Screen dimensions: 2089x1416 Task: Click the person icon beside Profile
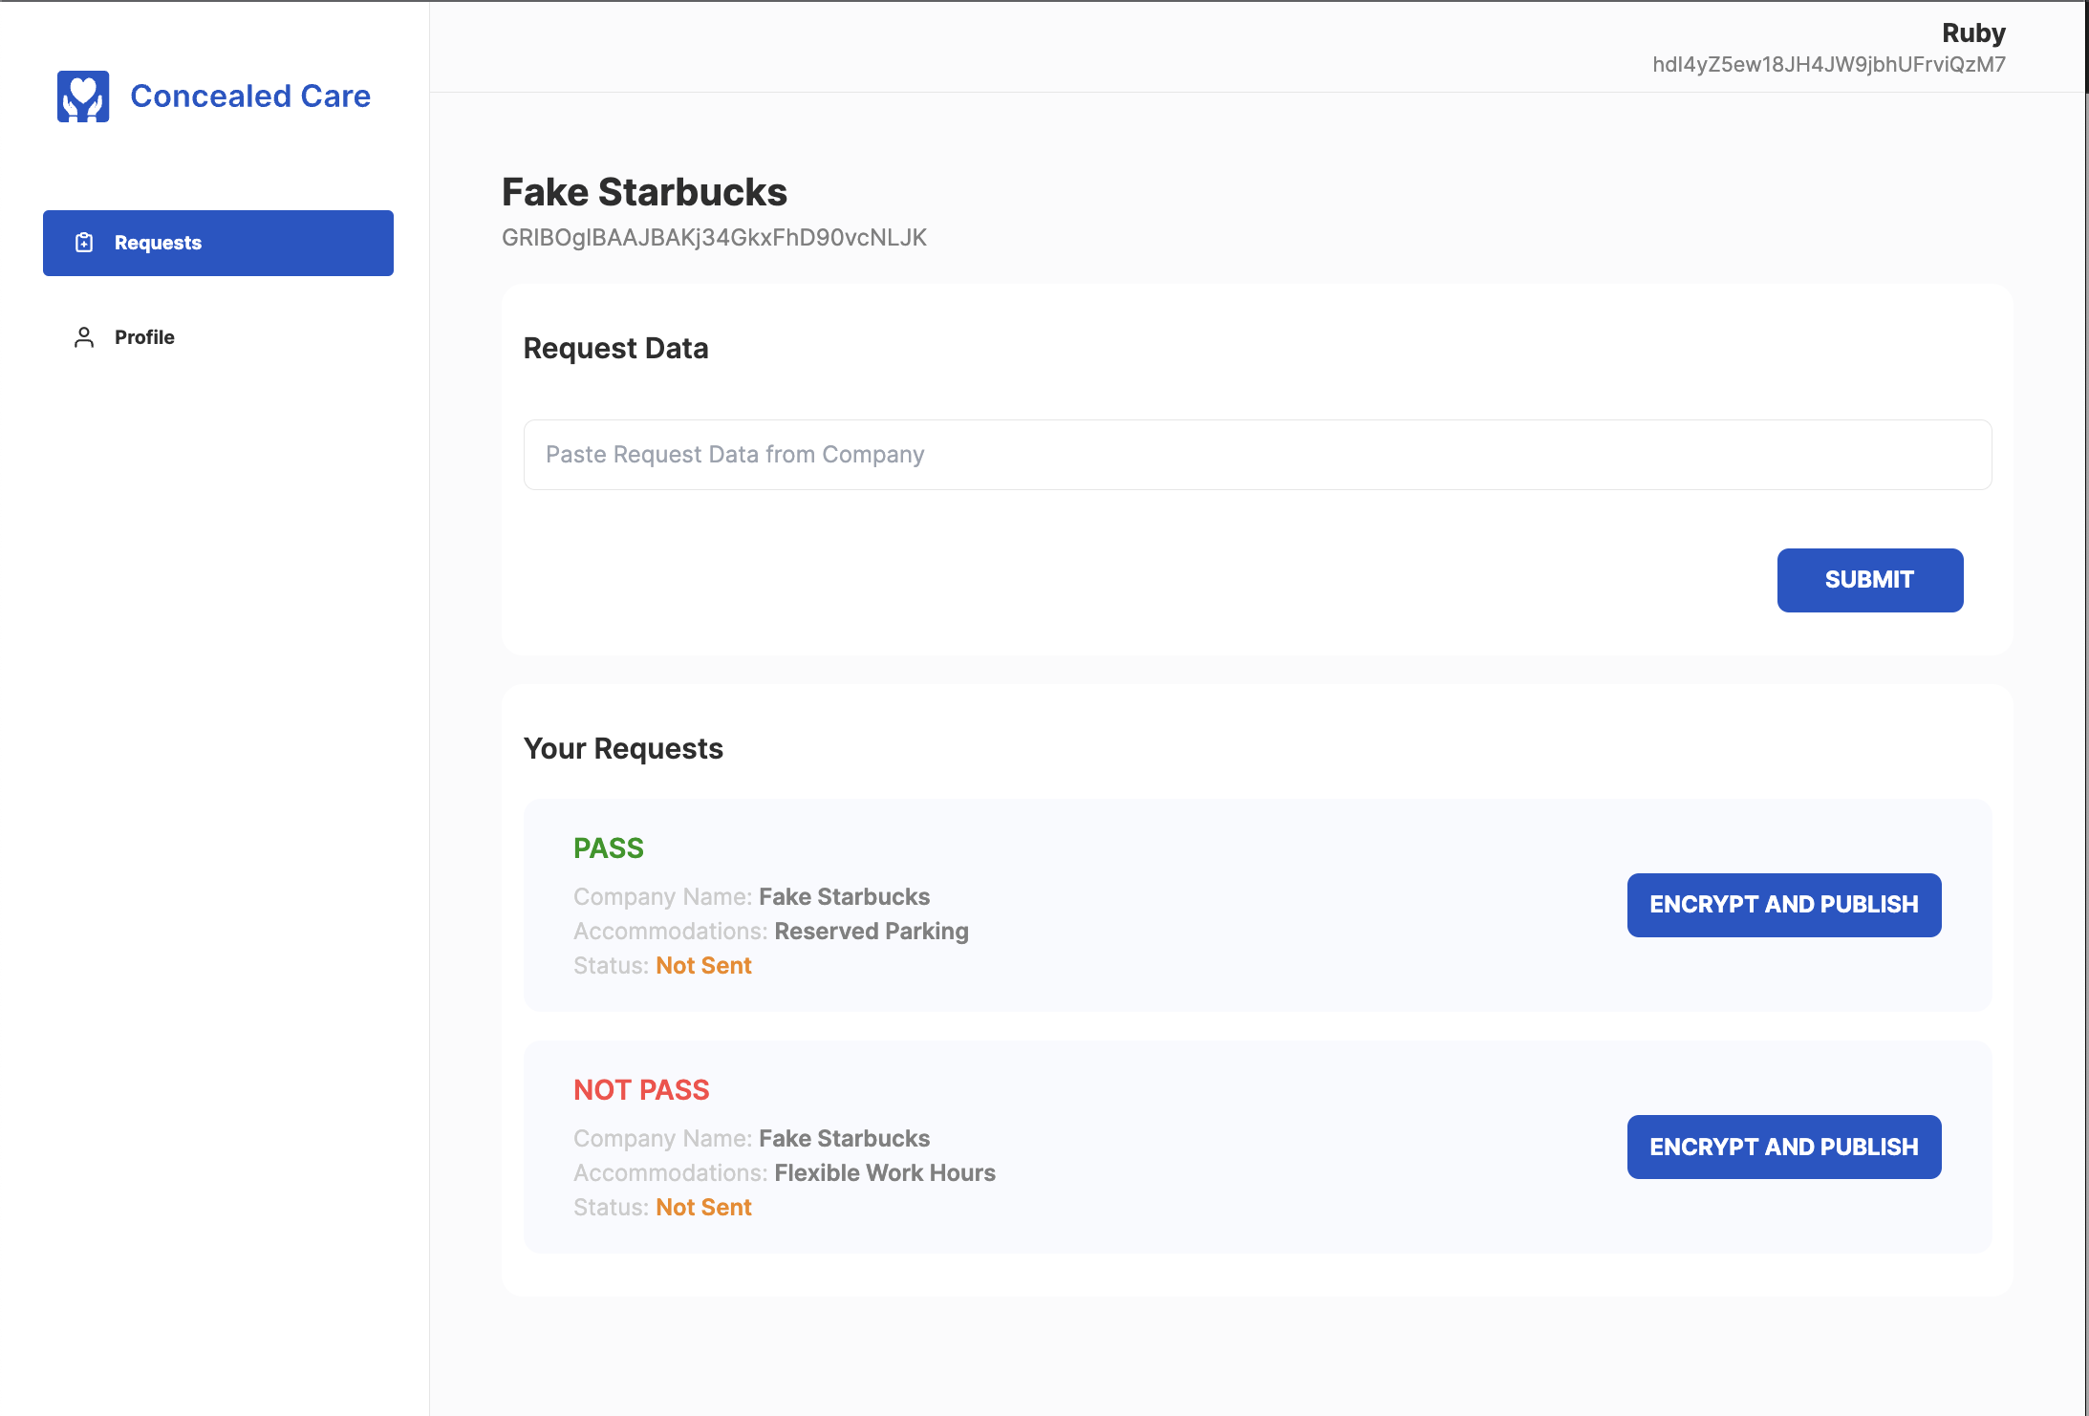click(84, 337)
